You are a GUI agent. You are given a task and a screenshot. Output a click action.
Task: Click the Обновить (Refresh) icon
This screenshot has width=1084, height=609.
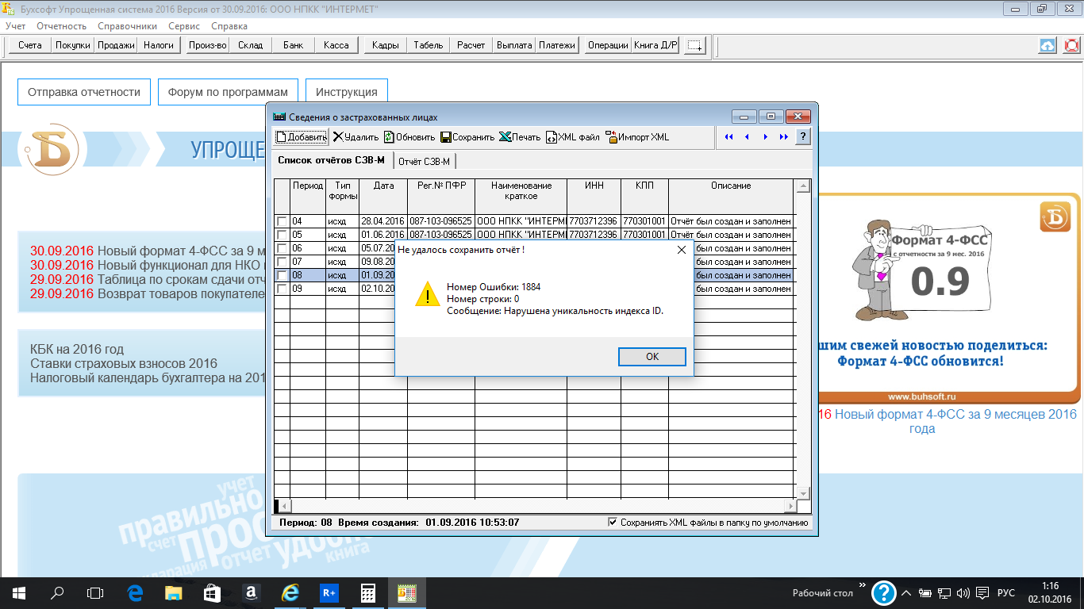click(x=390, y=137)
